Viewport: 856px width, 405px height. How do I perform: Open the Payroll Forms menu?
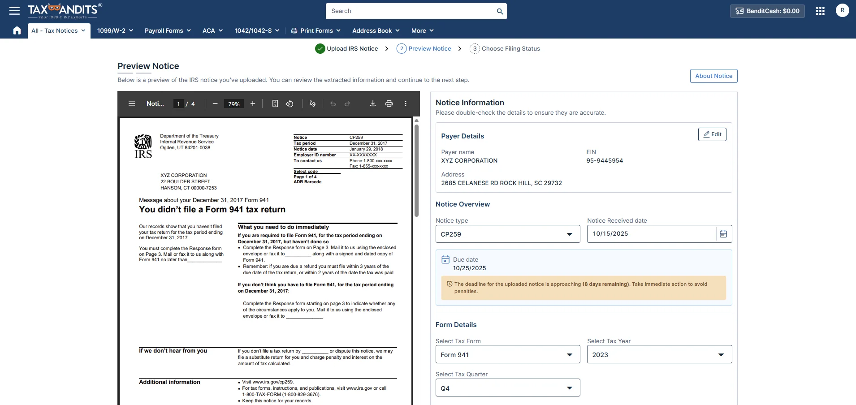click(x=168, y=30)
